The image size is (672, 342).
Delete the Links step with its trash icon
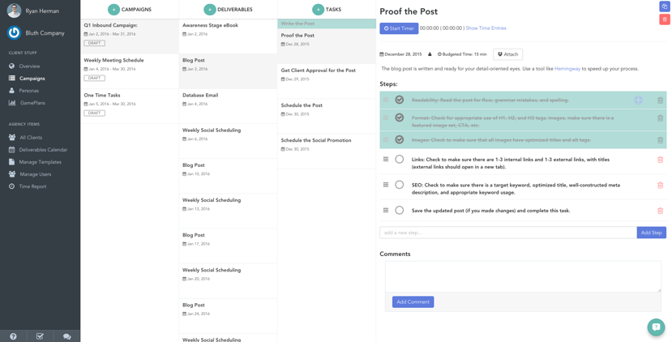(x=660, y=160)
